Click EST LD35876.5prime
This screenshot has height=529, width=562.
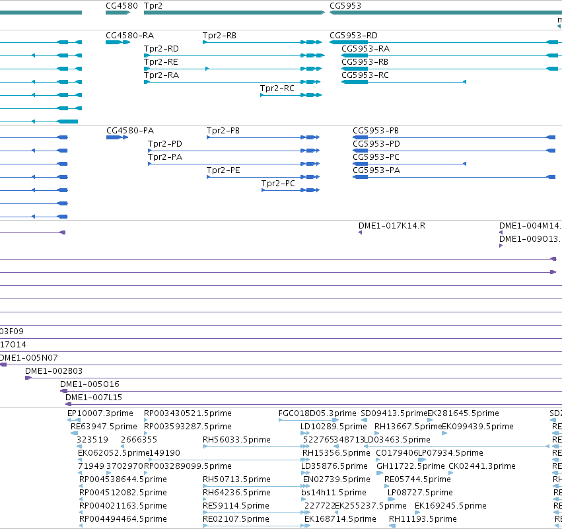[334, 467]
